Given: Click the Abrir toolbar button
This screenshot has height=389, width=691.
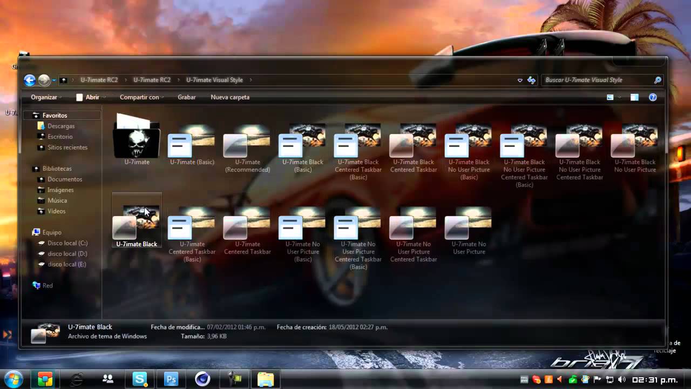Looking at the screenshot, I should [87, 97].
